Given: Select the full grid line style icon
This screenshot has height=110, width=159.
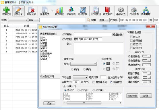Looking at the screenshot, I should [108, 63].
